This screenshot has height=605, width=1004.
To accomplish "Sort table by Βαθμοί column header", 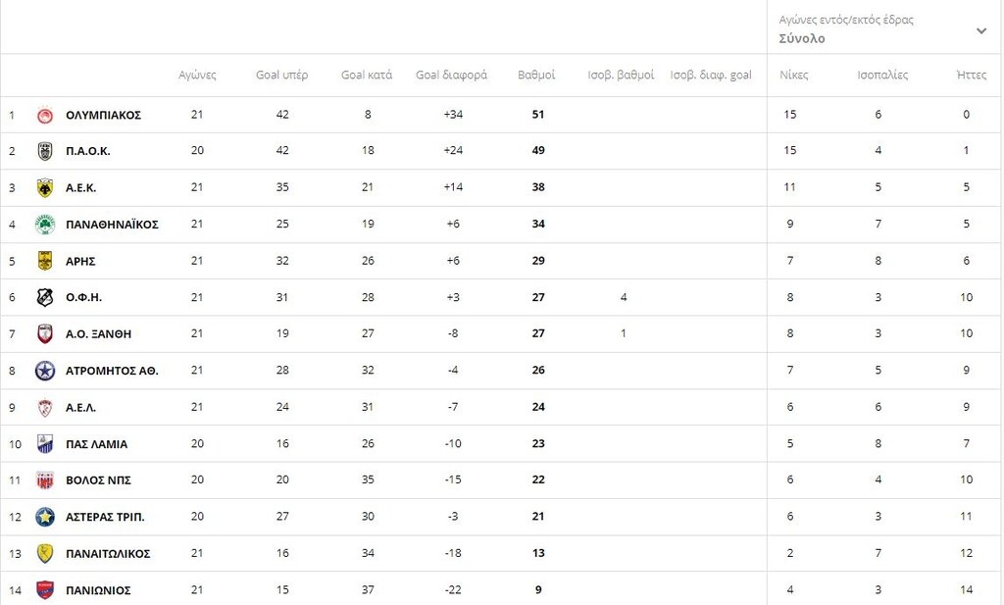I will coord(536,75).
